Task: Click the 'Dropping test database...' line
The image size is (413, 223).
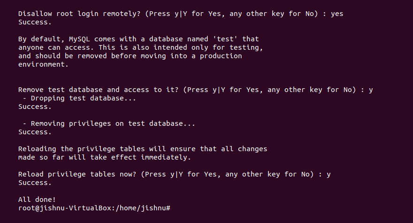Action: [x=79, y=98]
